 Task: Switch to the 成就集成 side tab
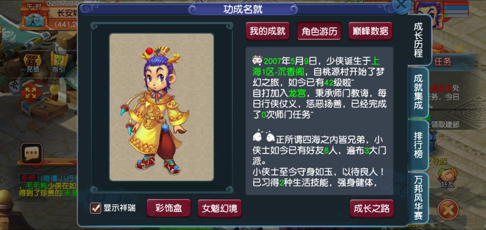pos(419,92)
